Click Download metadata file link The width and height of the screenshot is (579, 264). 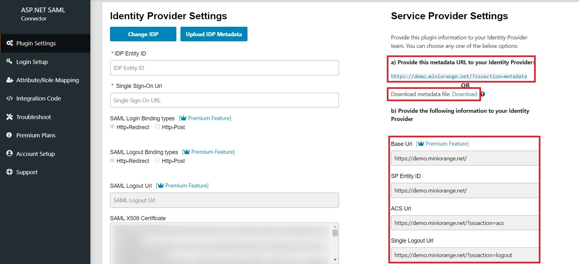(x=464, y=94)
